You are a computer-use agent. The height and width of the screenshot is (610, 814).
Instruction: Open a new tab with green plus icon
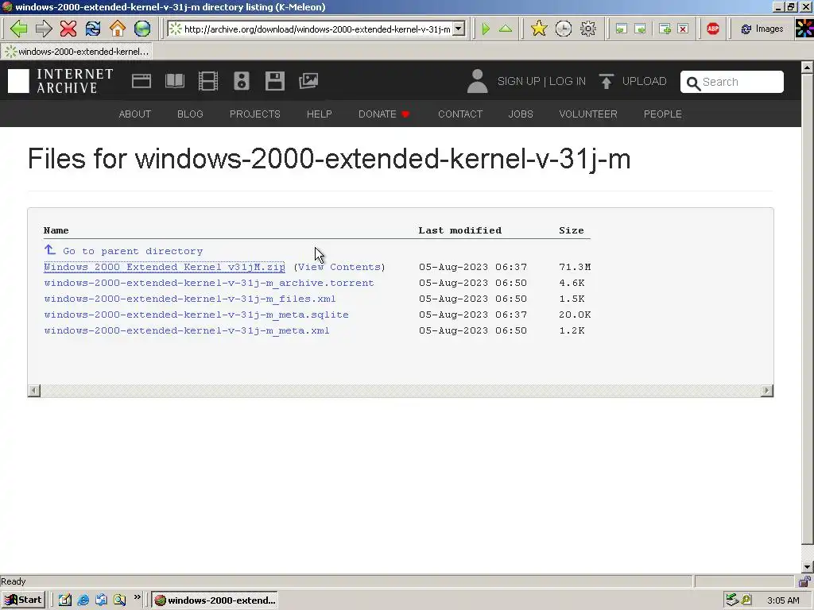click(665, 29)
